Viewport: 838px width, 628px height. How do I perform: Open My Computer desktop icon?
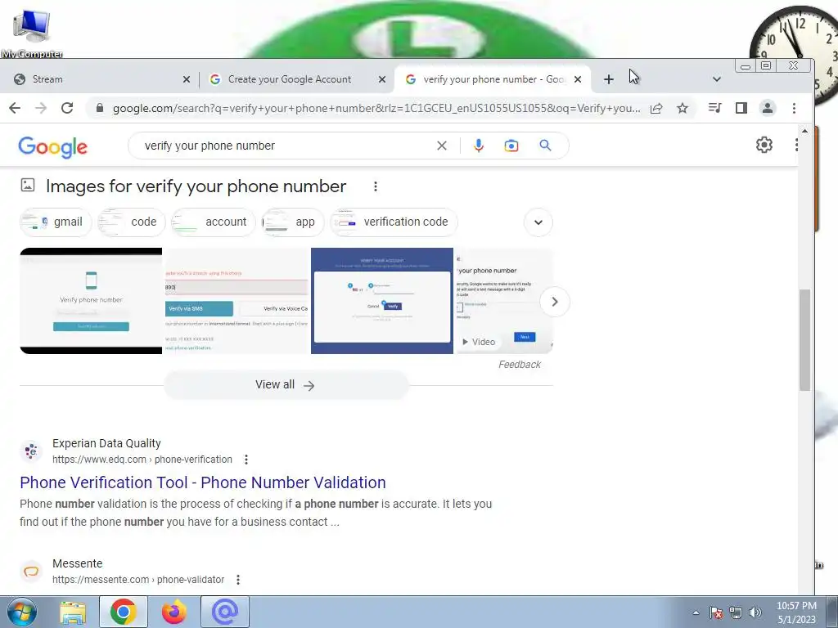tap(32, 33)
